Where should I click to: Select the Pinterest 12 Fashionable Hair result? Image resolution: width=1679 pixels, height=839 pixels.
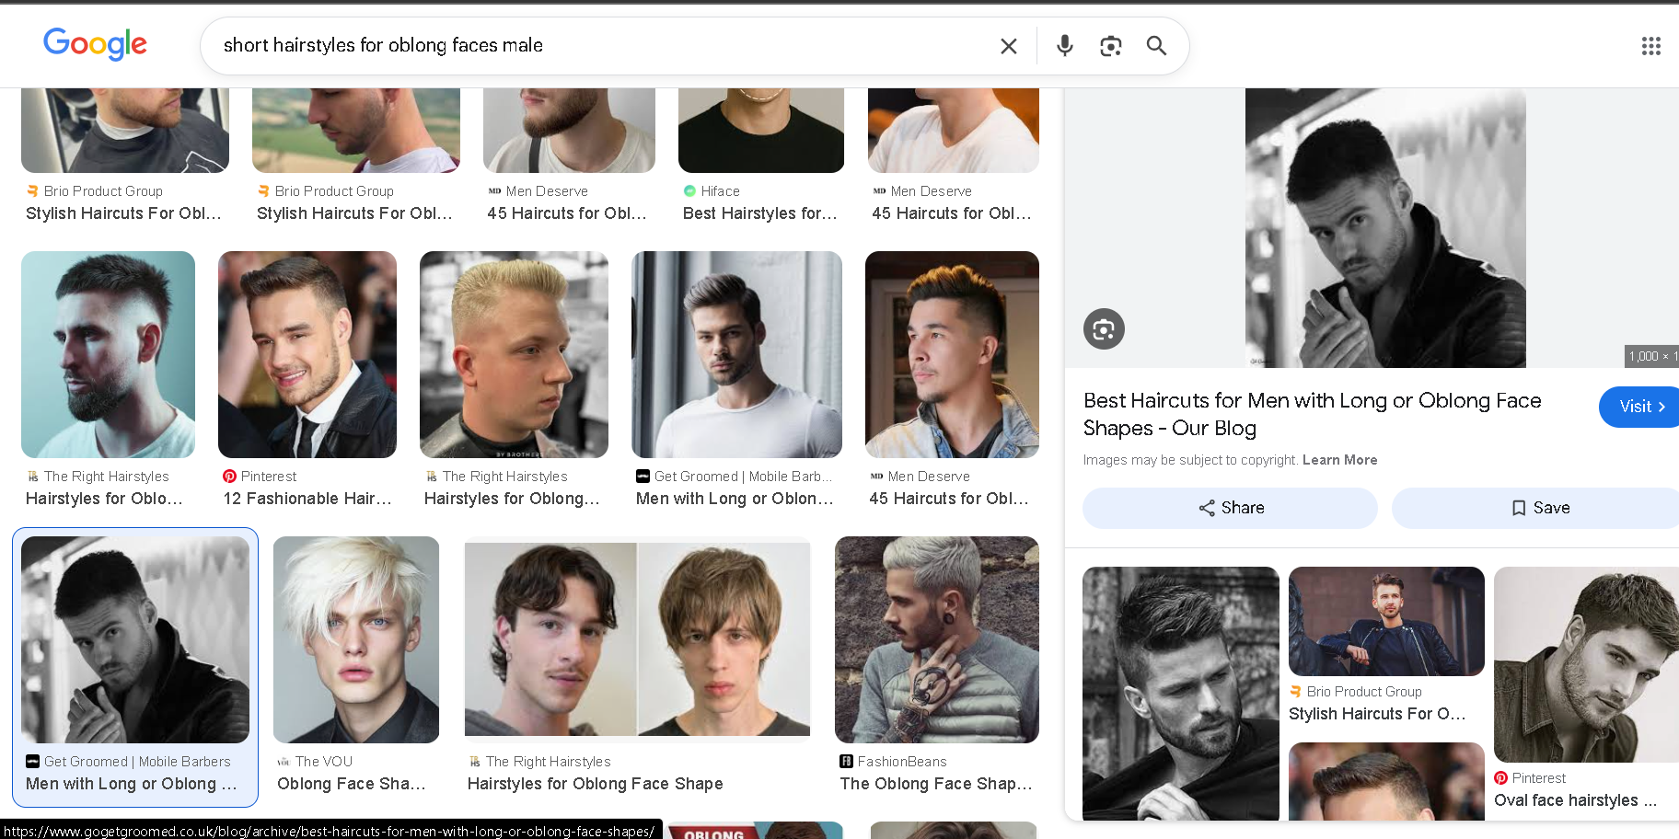(307, 355)
